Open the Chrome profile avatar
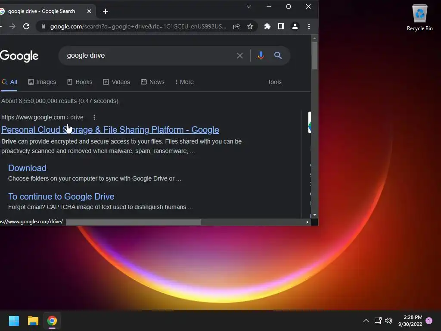The width and height of the screenshot is (441, 331). (x=295, y=26)
